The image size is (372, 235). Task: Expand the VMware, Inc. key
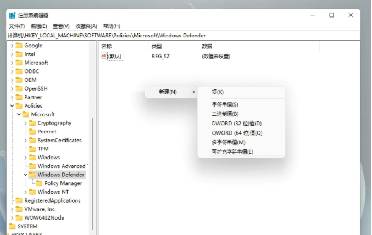[12, 209]
